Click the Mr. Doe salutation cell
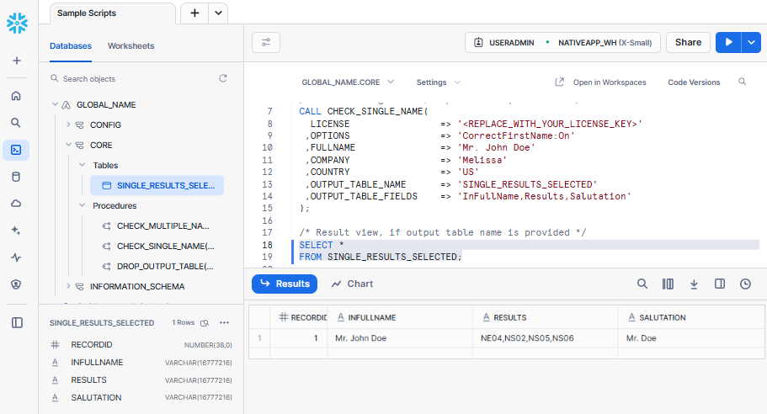767x414 pixels. pyautogui.click(x=691, y=337)
